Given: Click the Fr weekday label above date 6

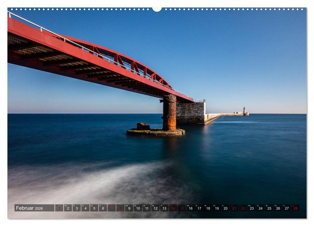Looking at the screenshot, I should [101, 205].
